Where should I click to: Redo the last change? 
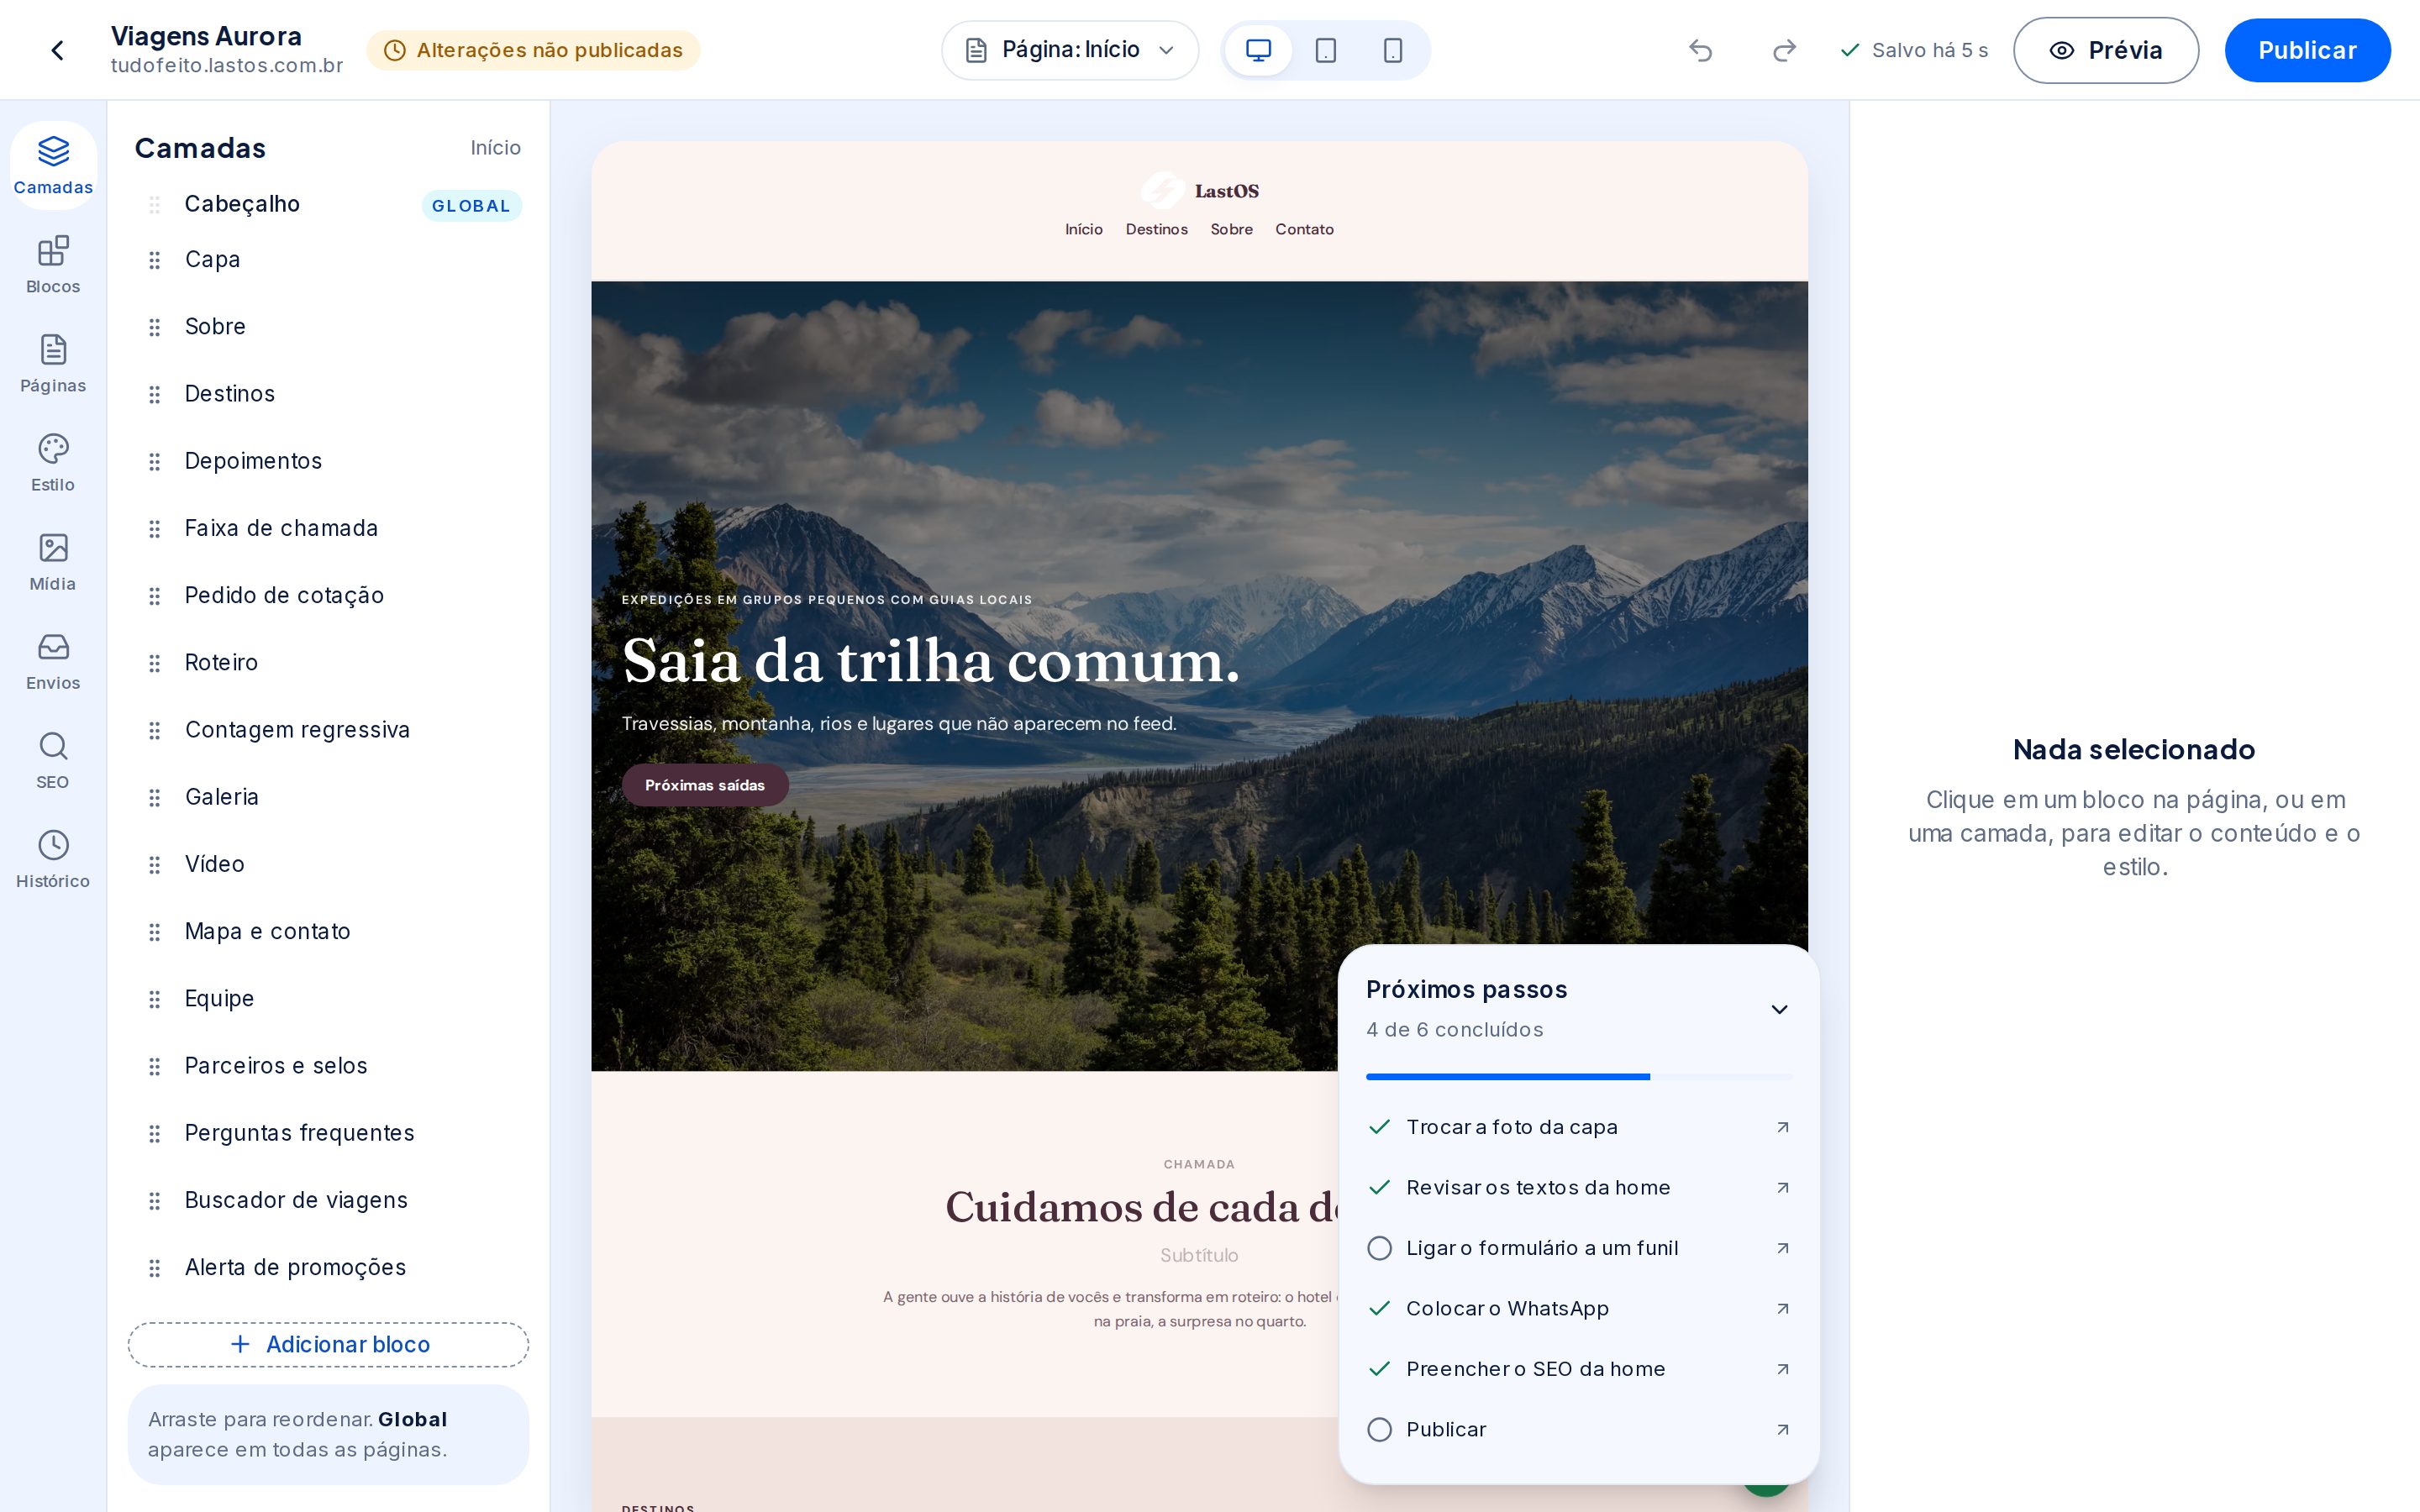(1784, 50)
